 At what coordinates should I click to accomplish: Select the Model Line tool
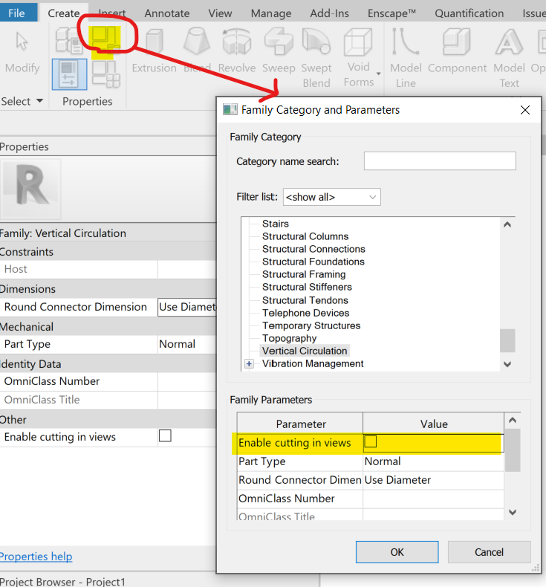point(406,58)
